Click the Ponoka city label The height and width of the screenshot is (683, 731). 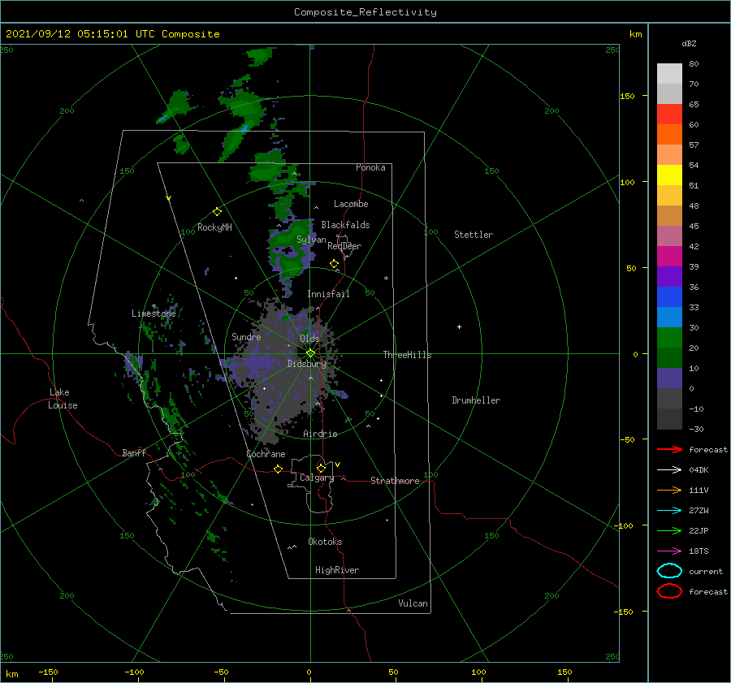click(x=370, y=167)
